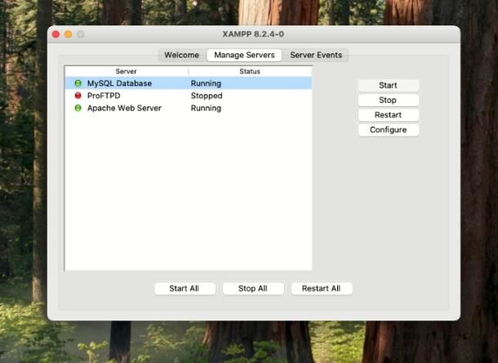498x363 pixels.
Task: Click the red status icon beside ProFTPD
Action: 78,96
